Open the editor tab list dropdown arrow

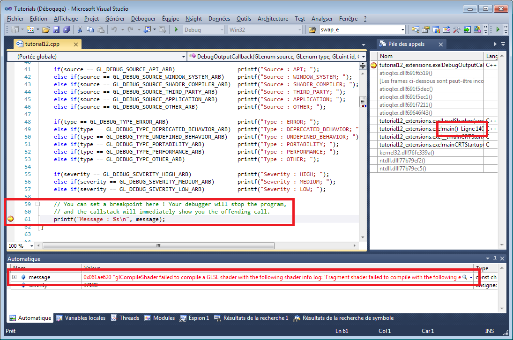point(363,44)
